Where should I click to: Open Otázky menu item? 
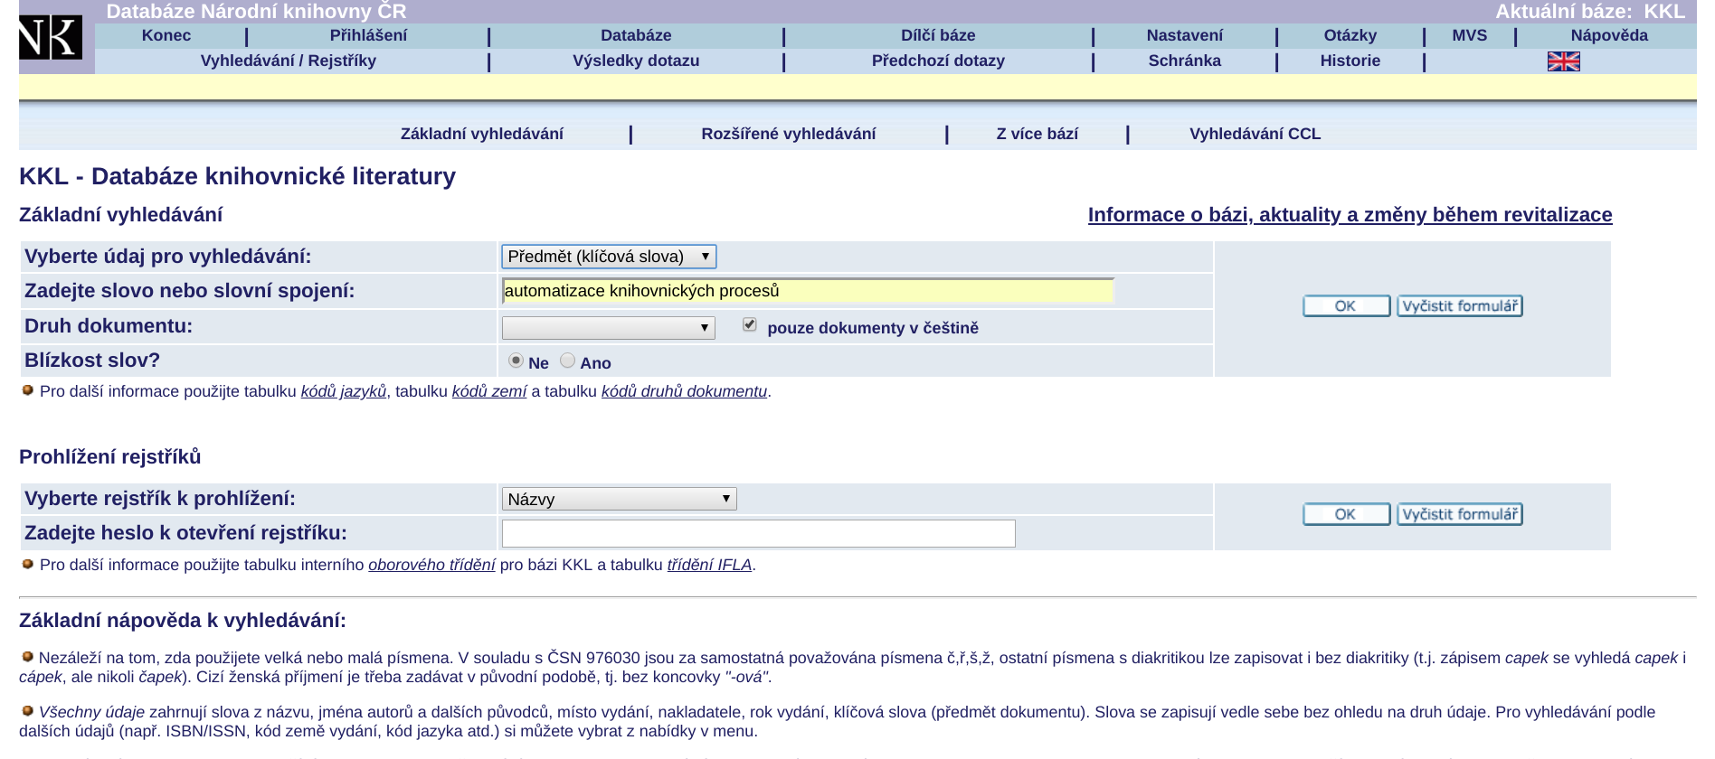pyautogui.click(x=1350, y=35)
